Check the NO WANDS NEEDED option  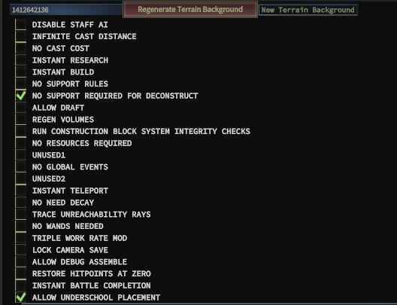click(x=21, y=227)
